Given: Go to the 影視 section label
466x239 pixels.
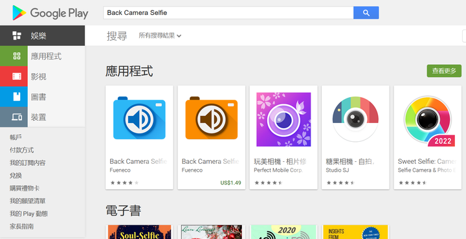Looking at the screenshot, I should click(39, 76).
